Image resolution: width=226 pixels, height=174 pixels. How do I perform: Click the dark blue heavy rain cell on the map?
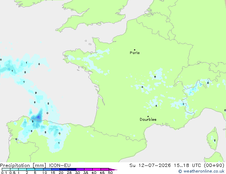(38, 117)
